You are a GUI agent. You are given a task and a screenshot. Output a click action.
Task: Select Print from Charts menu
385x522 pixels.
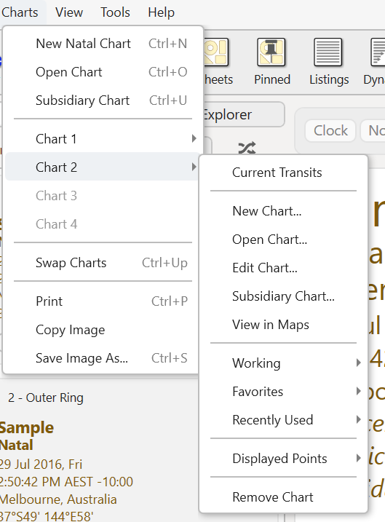tap(103, 301)
